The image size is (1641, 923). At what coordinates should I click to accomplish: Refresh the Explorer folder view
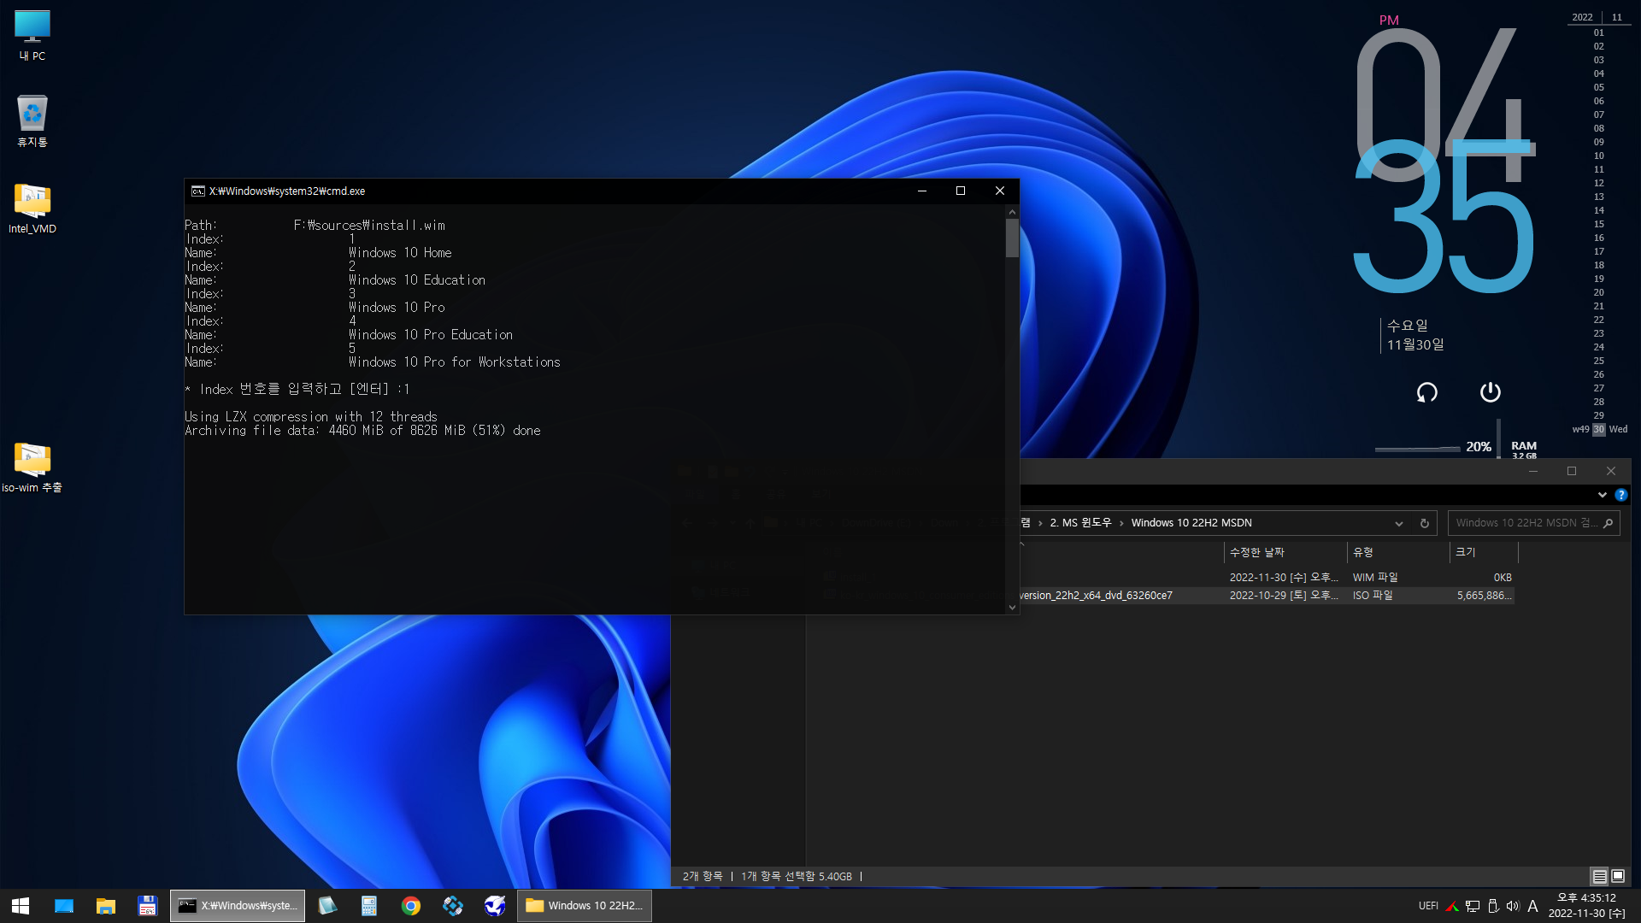1425,524
